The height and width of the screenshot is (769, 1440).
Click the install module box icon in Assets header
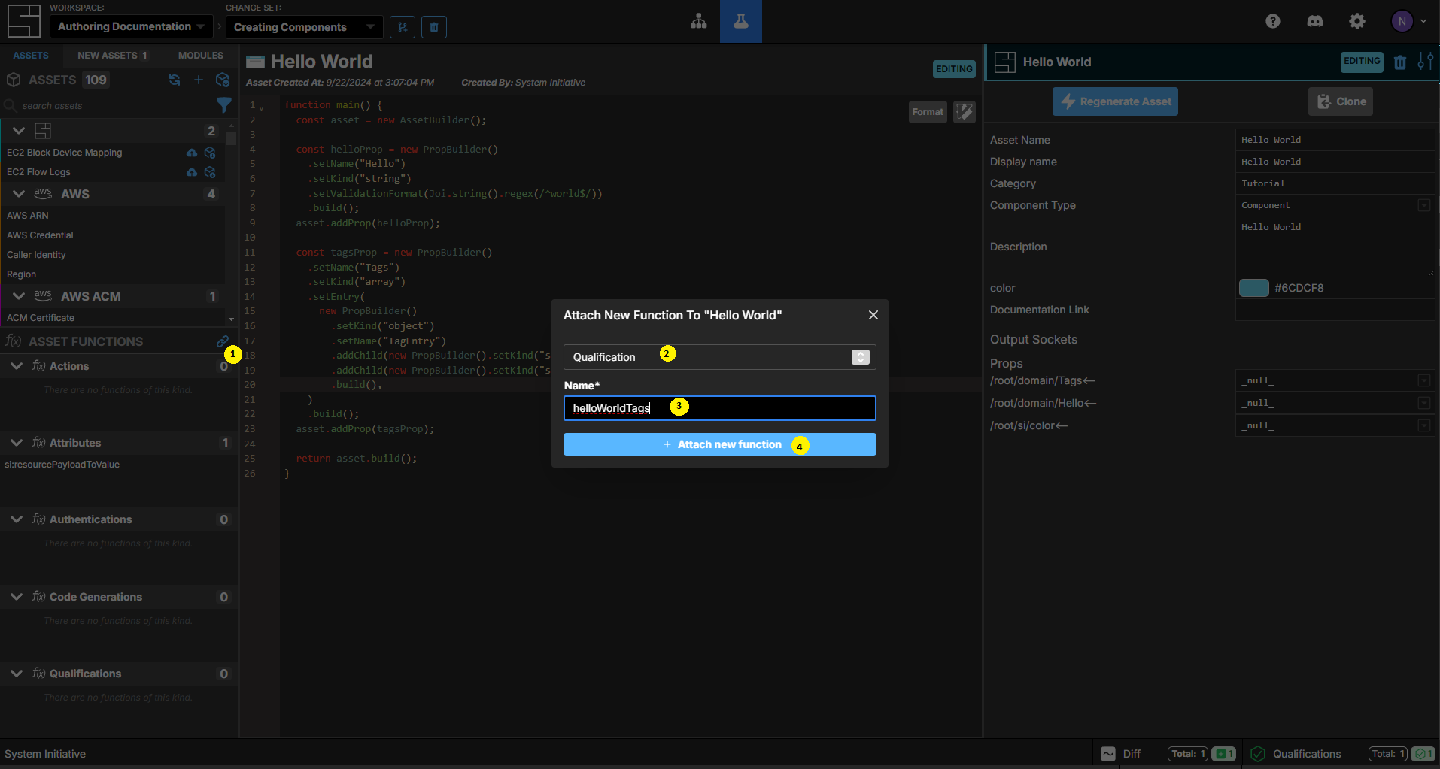coord(223,80)
